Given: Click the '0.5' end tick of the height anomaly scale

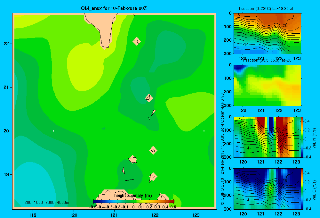Looking at the screenshot, I should click(x=173, y=207).
